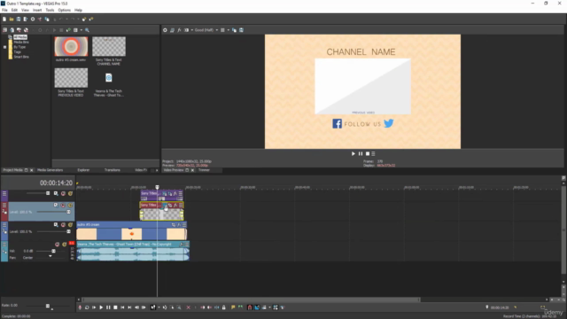Open the audio track Pan type dropdown

pos(50,256)
